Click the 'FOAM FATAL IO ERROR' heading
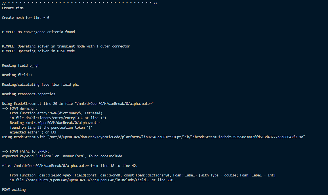This screenshot has width=328, height=195. point(26,151)
